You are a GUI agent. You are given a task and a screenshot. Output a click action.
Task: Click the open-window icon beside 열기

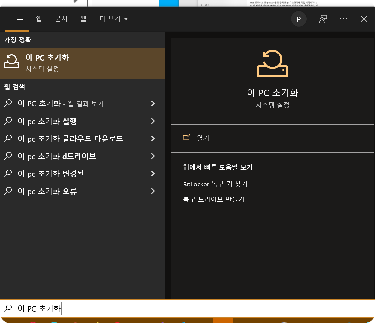pos(187,137)
